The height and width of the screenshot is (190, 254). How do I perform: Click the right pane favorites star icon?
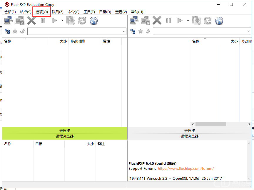(x=141, y=31)
